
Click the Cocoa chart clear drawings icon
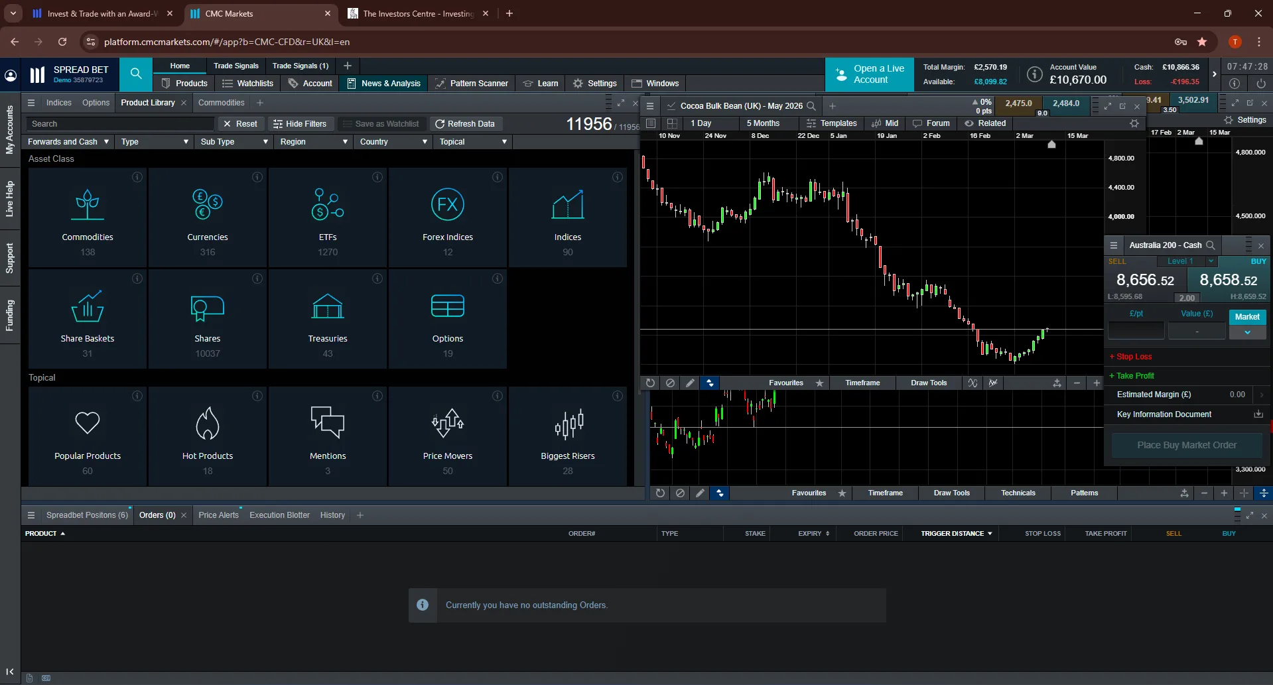click(x=670, y=383)
